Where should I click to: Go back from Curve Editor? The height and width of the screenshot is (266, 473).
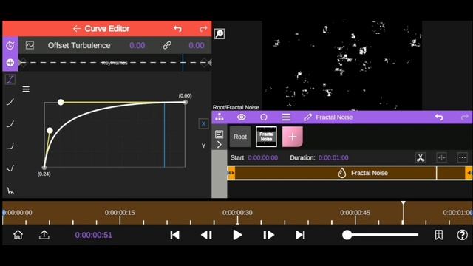coord(77,29)
